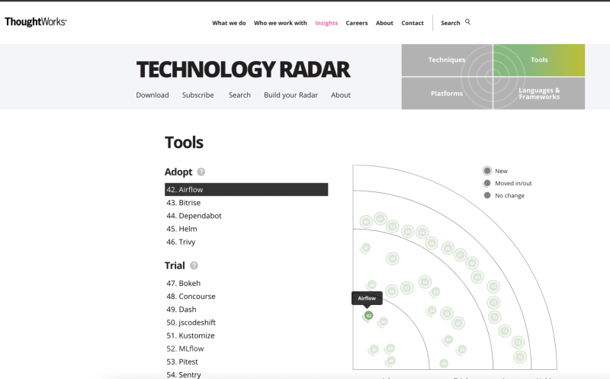Screen dimensions: 610x379
Task: Open the Contact page
Action: click(x=413, y=23)
